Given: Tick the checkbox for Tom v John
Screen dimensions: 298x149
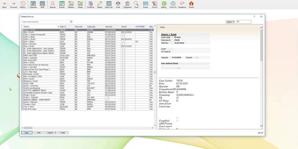Looking at the screenshot, I should (x=23, y=107).
